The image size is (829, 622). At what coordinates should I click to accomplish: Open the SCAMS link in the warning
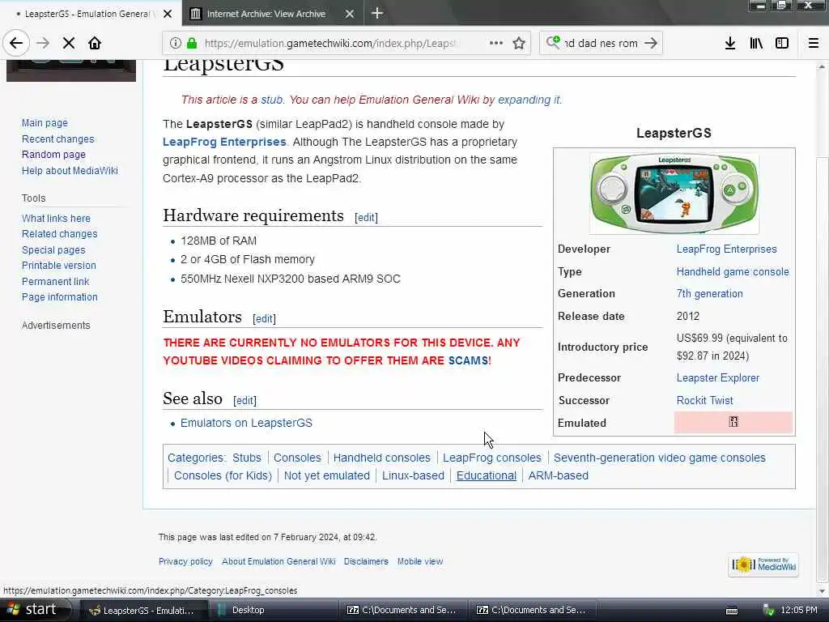pyautogui.click(x=468, y=360)
